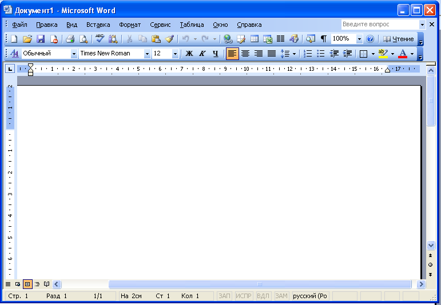Open Print Preview magnifier icon
Screen dimensions: 441x305
coord(84,39)
